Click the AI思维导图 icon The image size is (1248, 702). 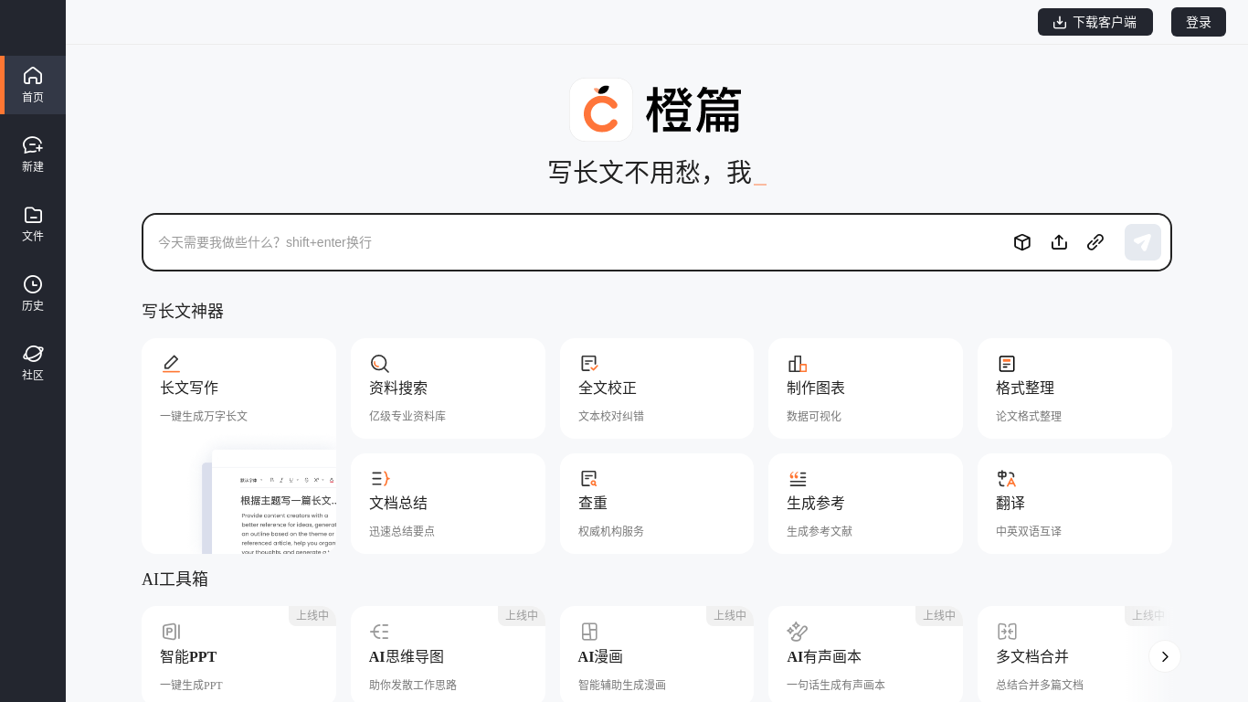point(380,632)
